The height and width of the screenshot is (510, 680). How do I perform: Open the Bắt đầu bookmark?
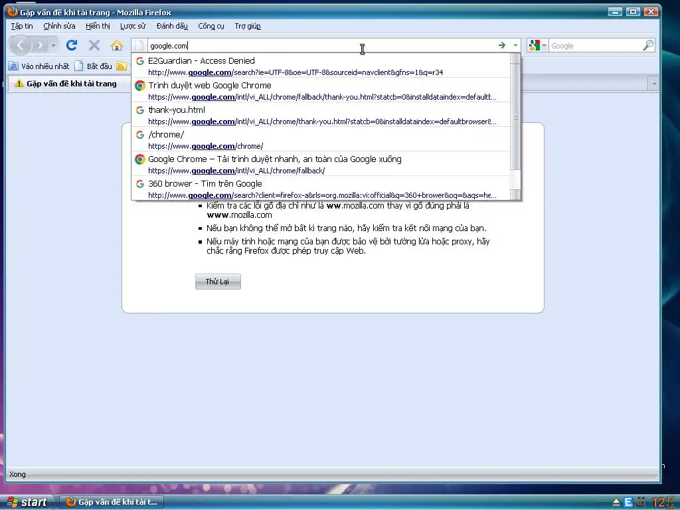(93, 66)
